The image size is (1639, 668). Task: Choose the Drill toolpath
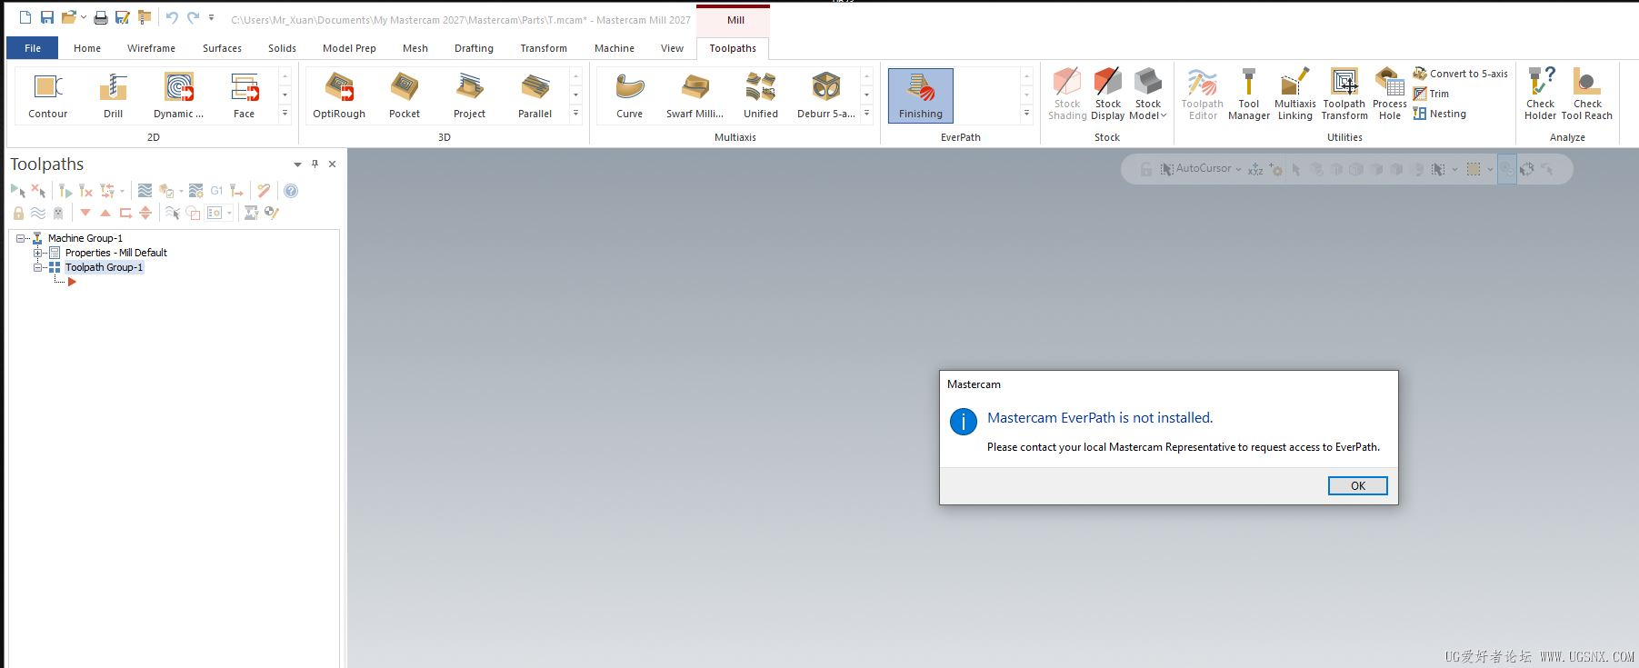pos(113,95)
